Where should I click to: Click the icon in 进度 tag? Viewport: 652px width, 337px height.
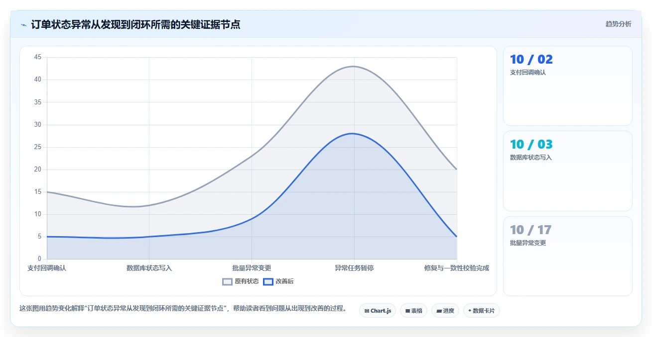click(439, 311)
